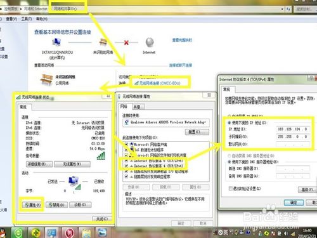The width and height of the screenshot is (317, 238).
Task: Click the refresh icon next to the address bar
Action: click(x=288, y=9)
